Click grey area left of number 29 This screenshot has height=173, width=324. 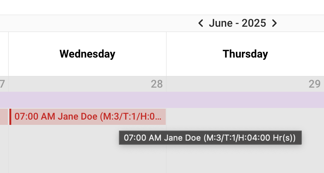coord(236,84)
